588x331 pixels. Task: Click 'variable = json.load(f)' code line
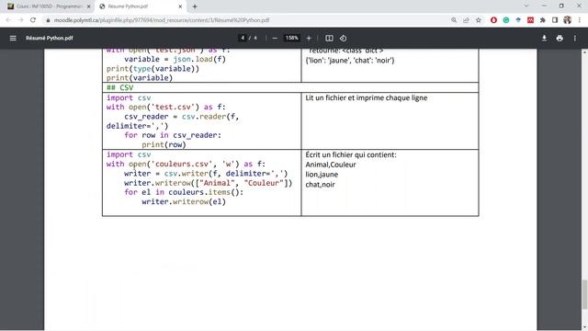click(x=175, y=59)
